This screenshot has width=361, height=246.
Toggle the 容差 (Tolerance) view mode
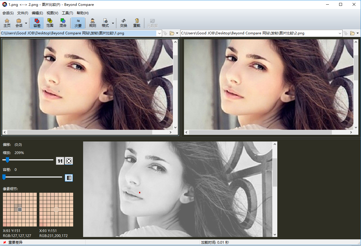pos(37,23)
